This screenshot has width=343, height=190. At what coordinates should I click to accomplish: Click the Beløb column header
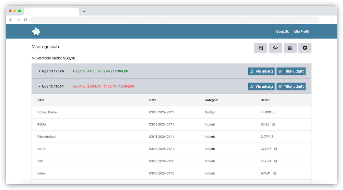pos(265,100)
